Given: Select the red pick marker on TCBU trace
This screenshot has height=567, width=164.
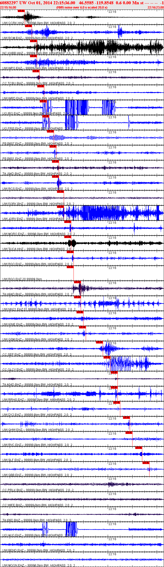Looking at the screenshot, I should (36, 71).
